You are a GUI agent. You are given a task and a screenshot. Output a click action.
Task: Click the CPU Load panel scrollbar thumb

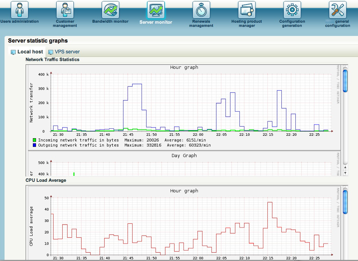click(x=345, y=201)
